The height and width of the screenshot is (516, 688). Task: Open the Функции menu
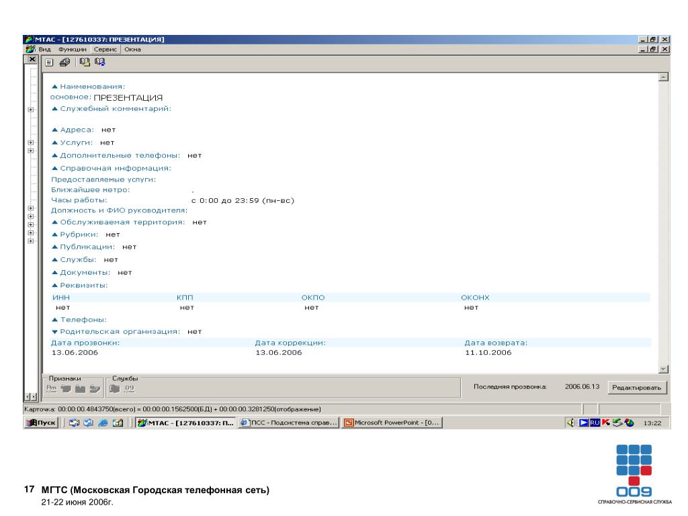coord(73,49)
